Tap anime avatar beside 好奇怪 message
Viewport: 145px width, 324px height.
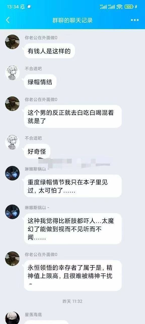click(x=12, y=143)
